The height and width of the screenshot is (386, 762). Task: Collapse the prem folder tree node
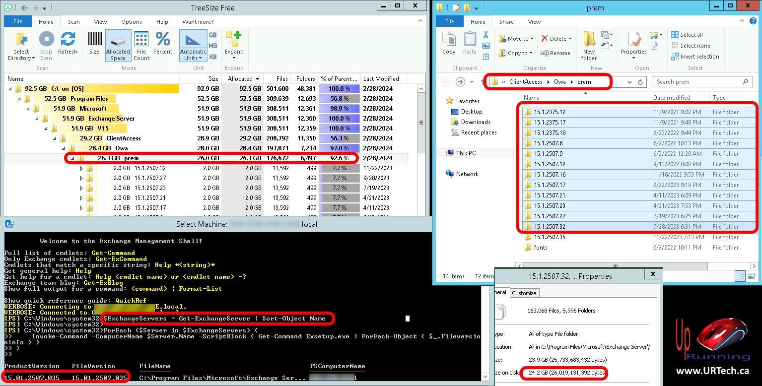click(72, 158)
